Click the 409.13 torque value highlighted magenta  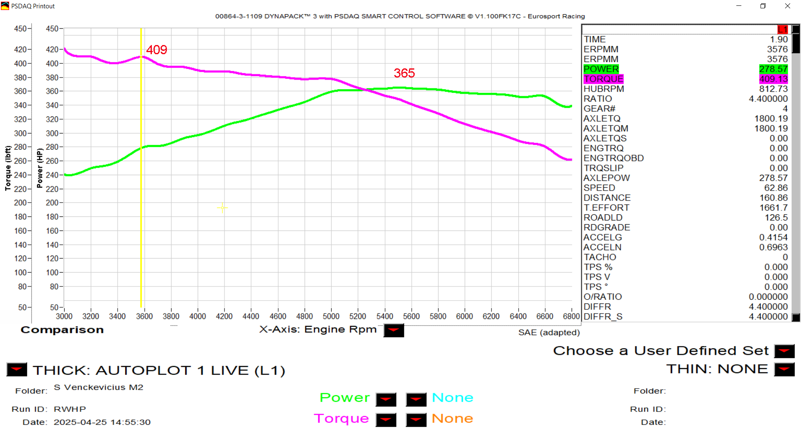coord(773,79)
